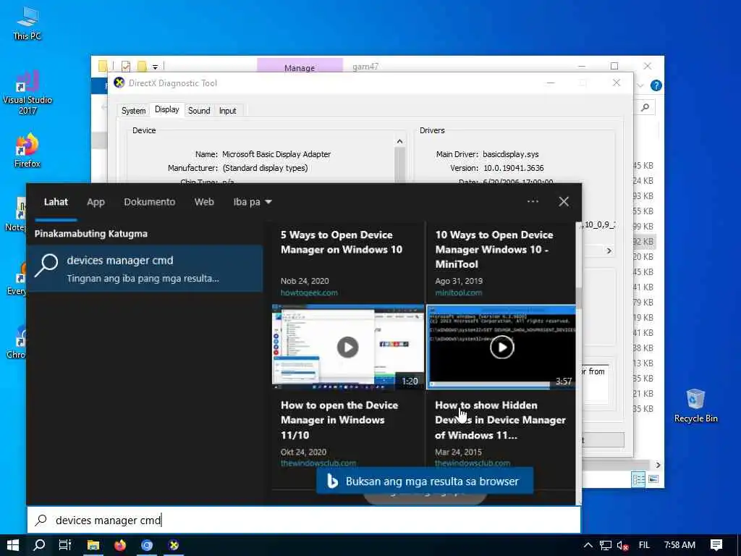Switch File Explorer to large icons view
Viewport: 741px width, 556px height.
(x=653, y=479)
